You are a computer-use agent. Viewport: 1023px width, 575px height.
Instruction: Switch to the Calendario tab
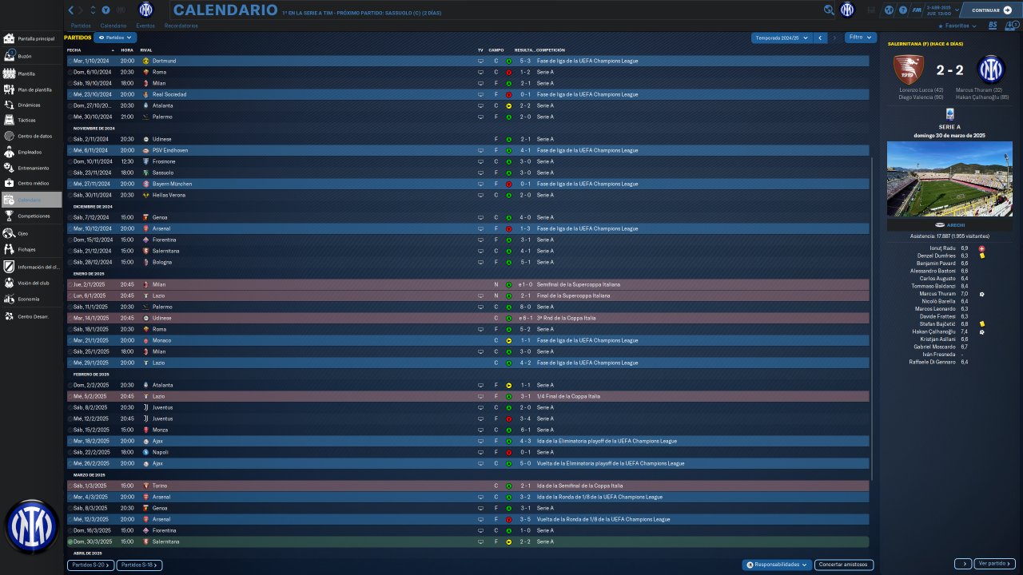point(113,26)
